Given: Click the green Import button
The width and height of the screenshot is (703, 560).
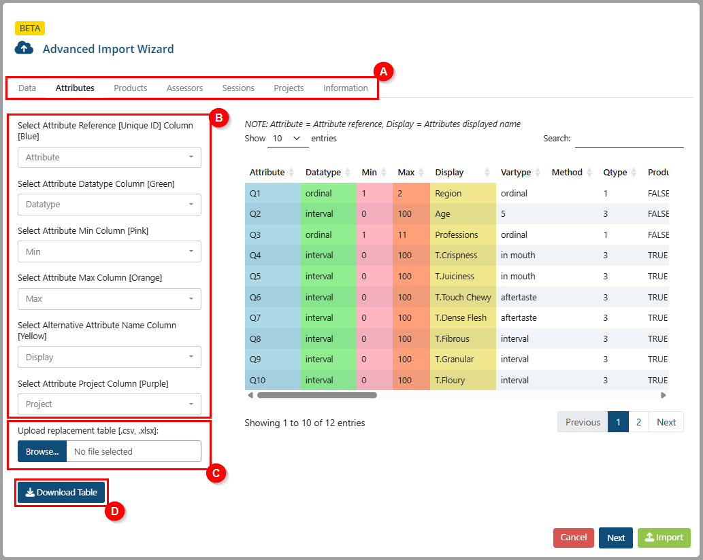Looking at the screenshot, I should point(664,538).
